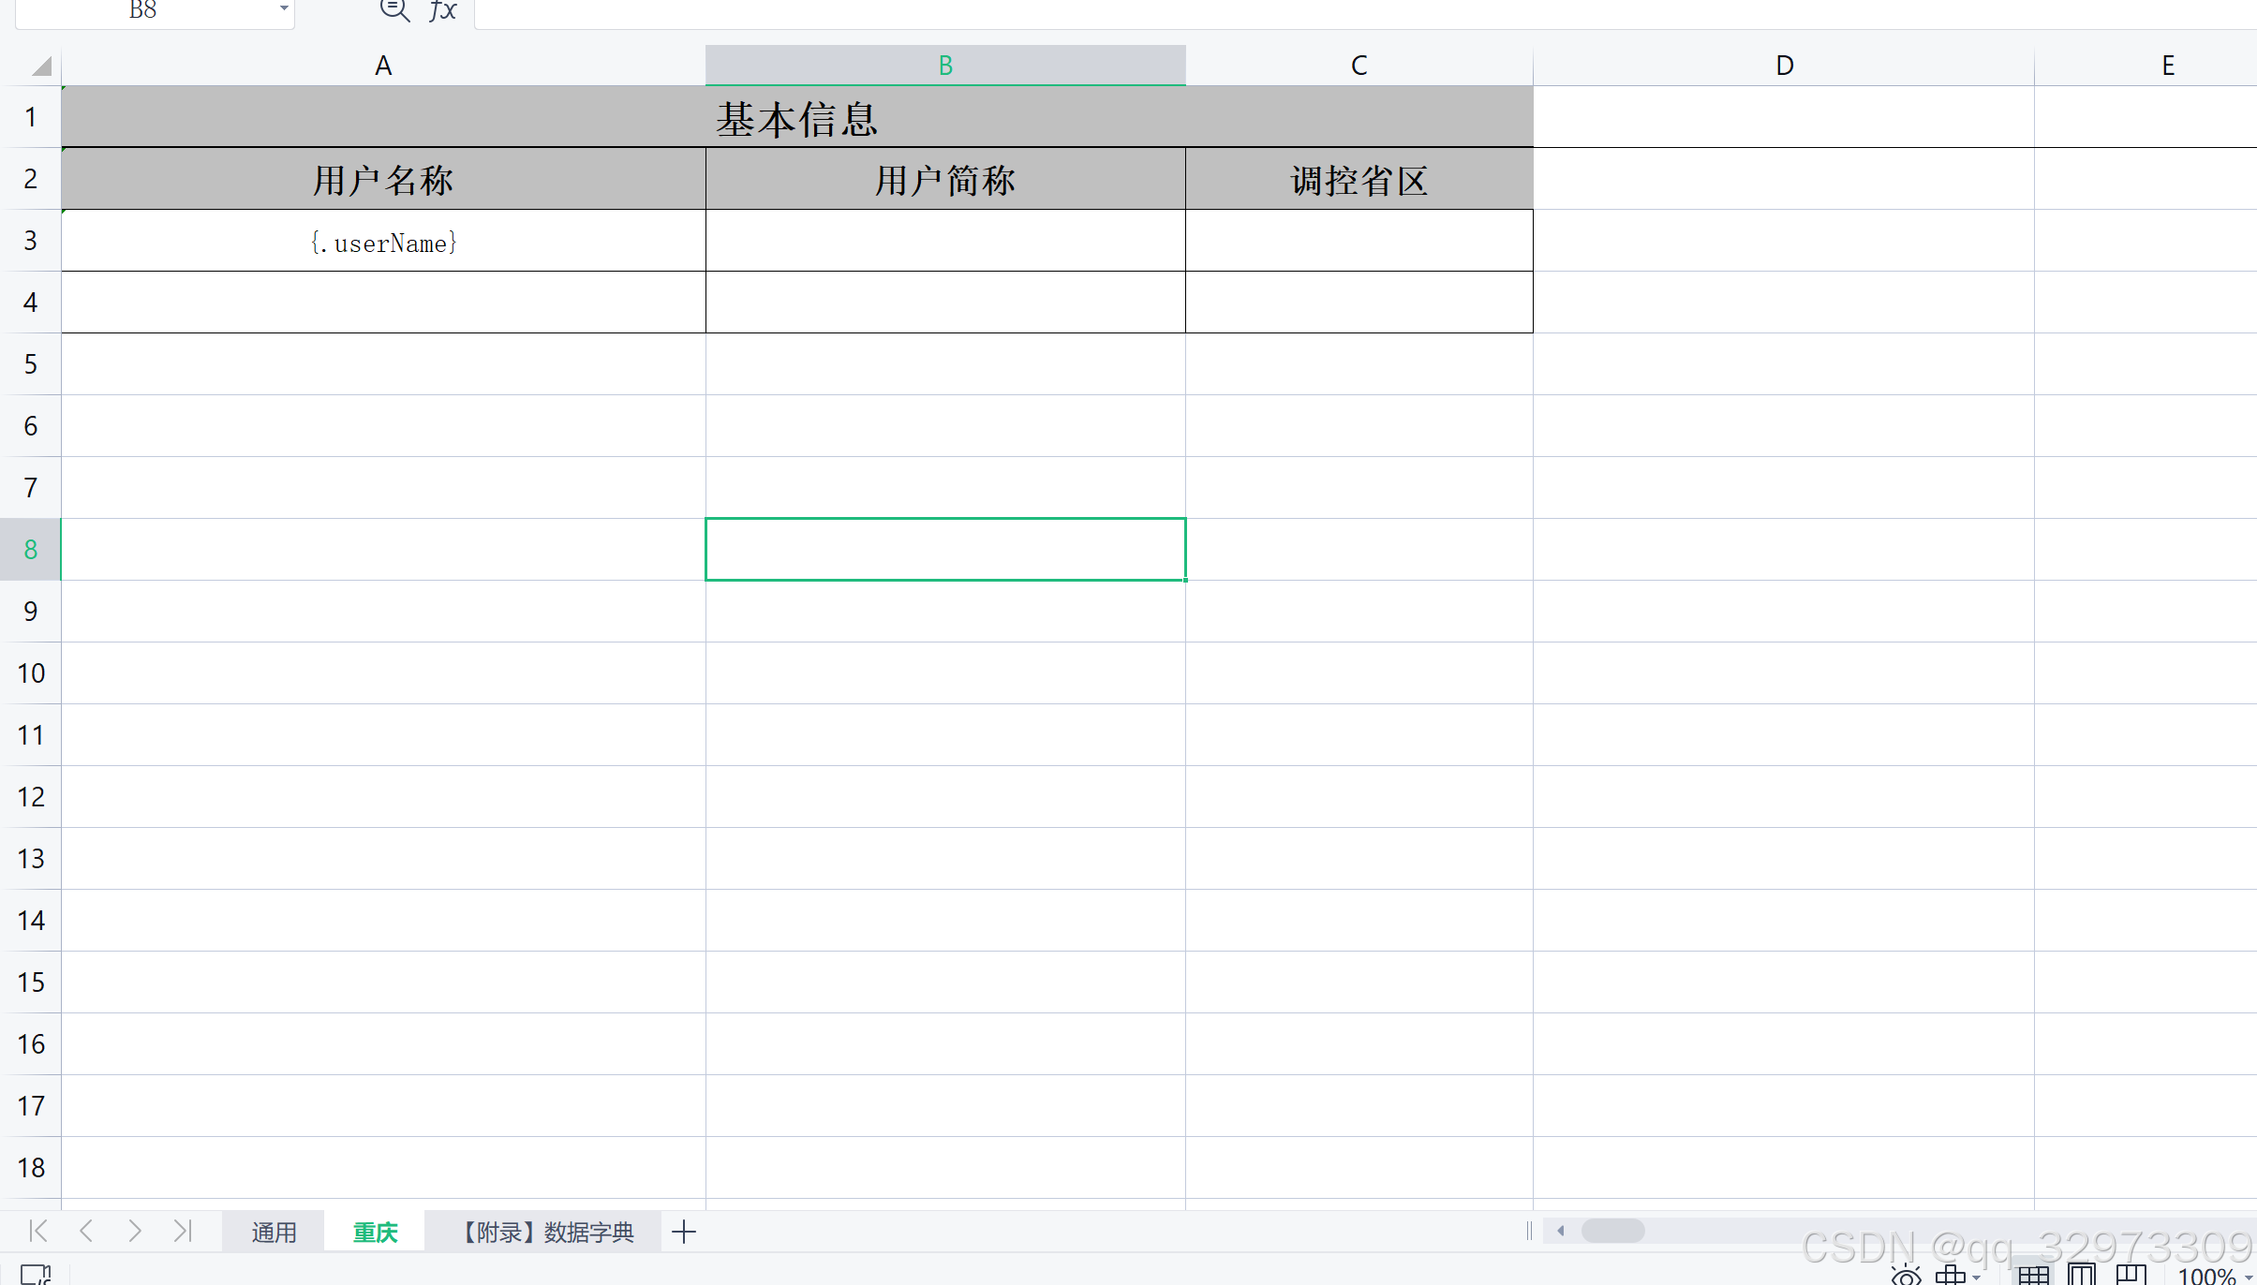Open the Name Box dropdown arrow
Screen dimensions: 2257x1285
pos(284,8)
